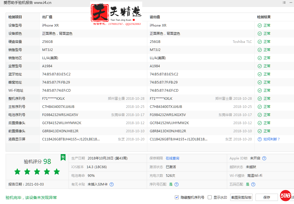Enable the 显示水印 checkbox

point(210,197)
